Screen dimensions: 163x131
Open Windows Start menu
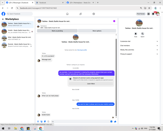tap(3, 128)
